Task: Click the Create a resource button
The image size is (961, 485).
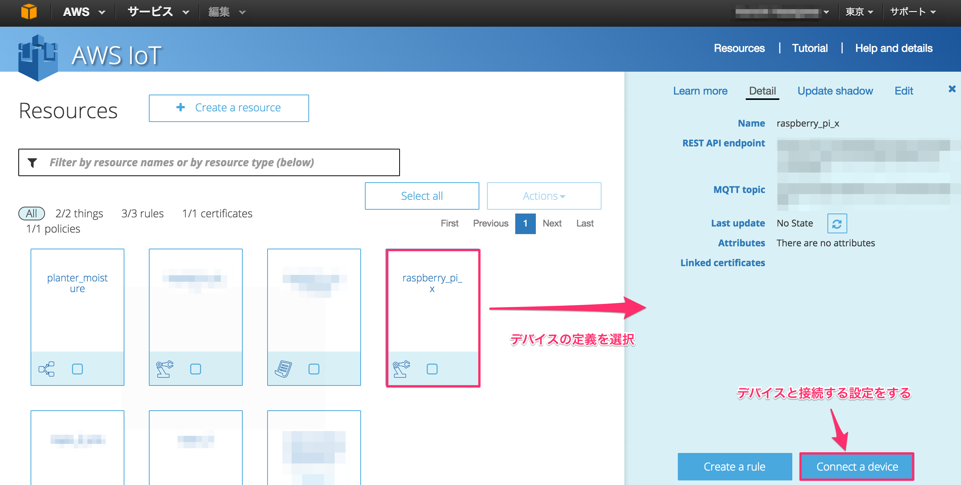Action: point(228,108)
